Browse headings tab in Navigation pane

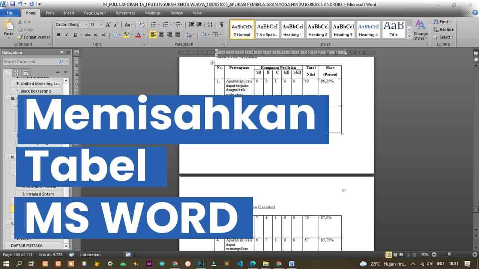[x=8, y=72]
